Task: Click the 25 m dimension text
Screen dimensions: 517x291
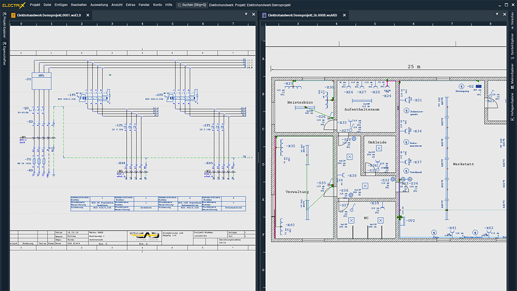Action: pyautogui.click(x=414, y=67)
